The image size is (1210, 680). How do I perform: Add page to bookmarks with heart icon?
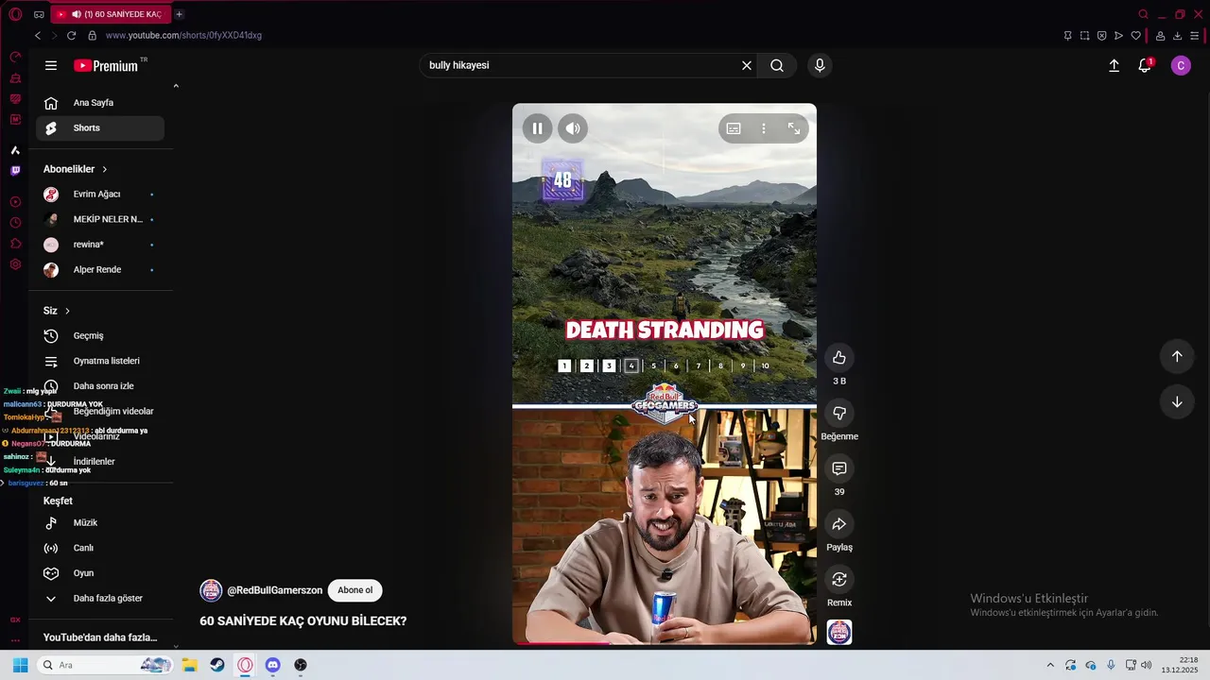1136,36
